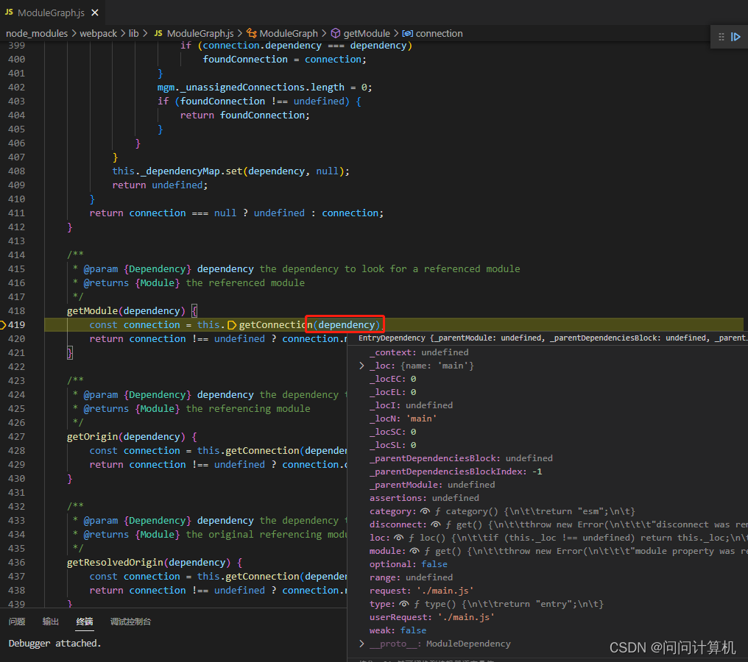Click the class symbol icon before ModuleGraph
This screenshot has height=662, width=748.
251,33
